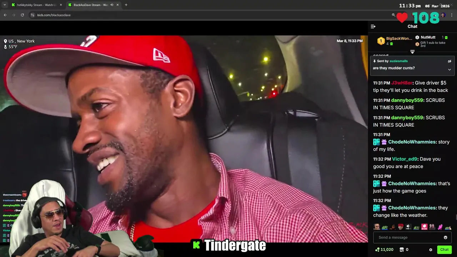Click the video stream player

point(184,139)
